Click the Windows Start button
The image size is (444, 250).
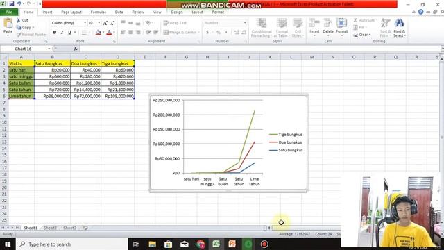8,244
